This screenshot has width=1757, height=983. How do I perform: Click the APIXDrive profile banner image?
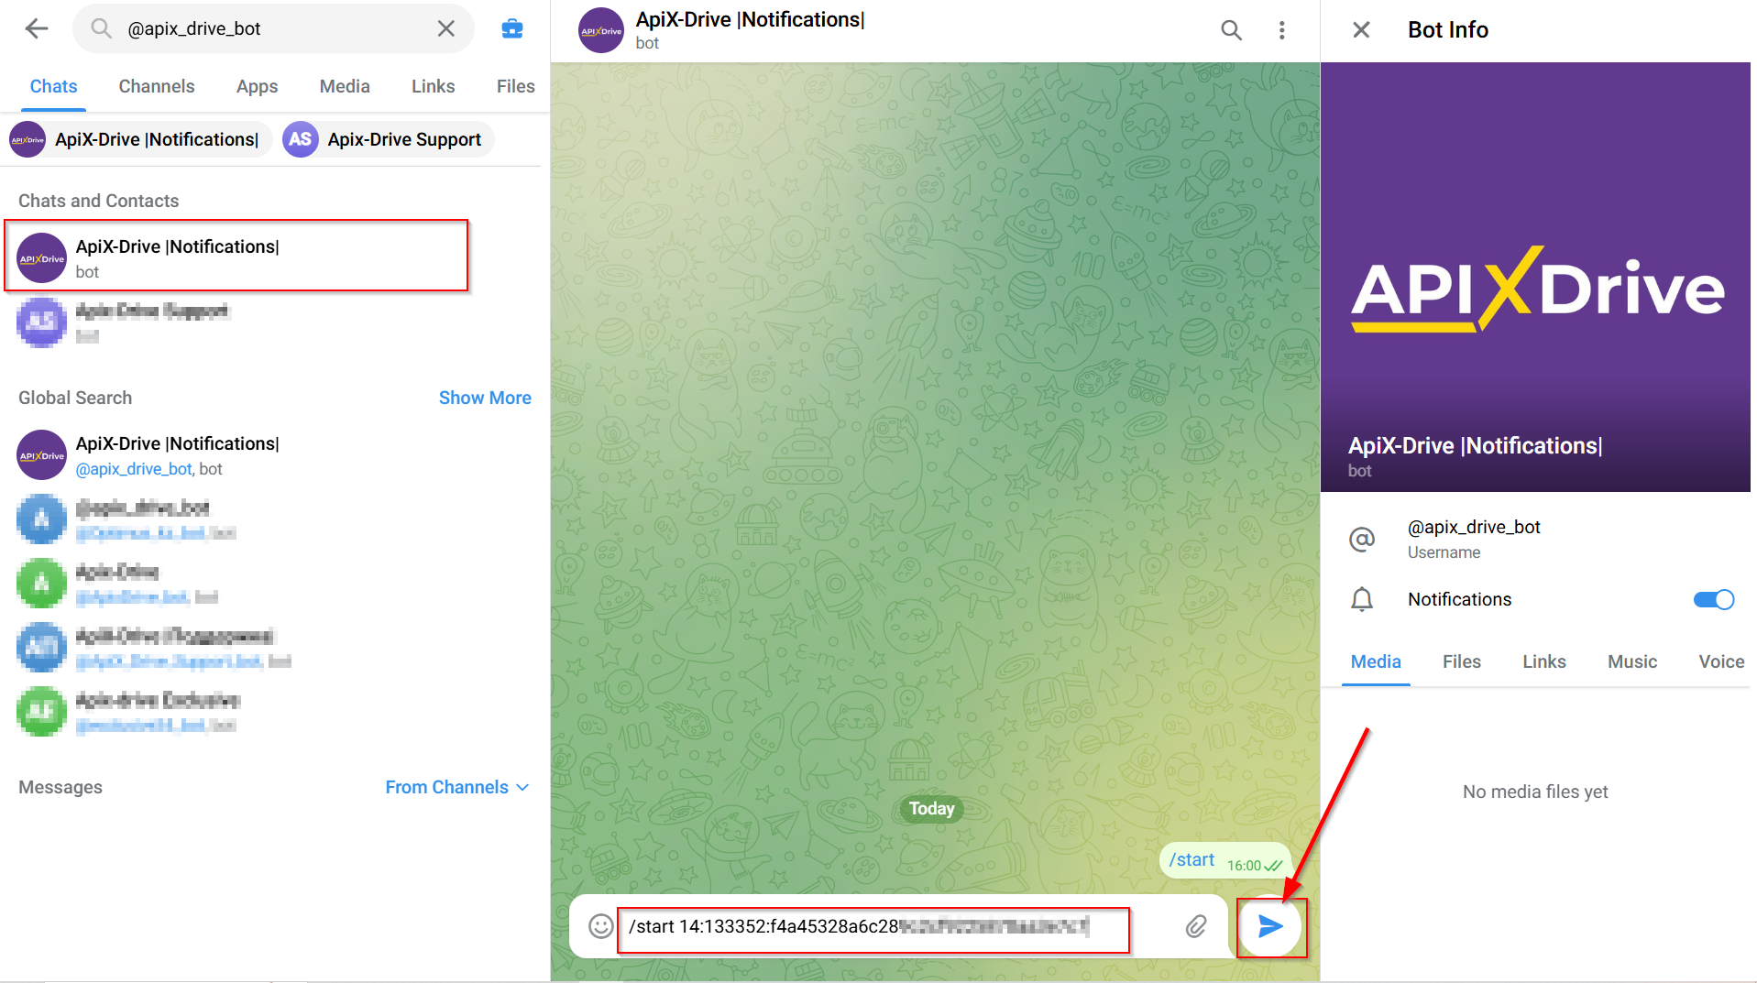pos(1535,277)
